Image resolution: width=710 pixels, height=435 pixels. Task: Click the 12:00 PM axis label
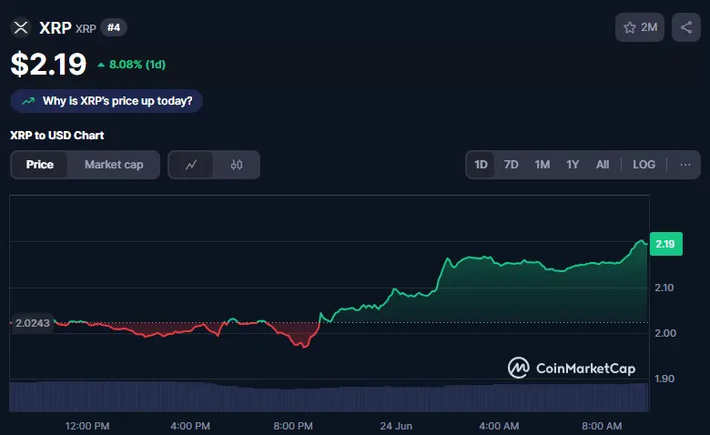point(87,426)
